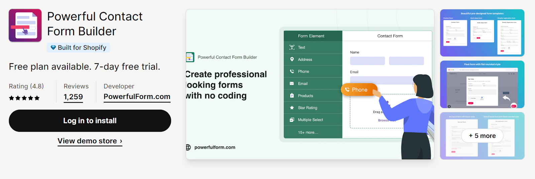Click the Products row in Form Element list
535x179 pixels.
click(x=313, y=96)
